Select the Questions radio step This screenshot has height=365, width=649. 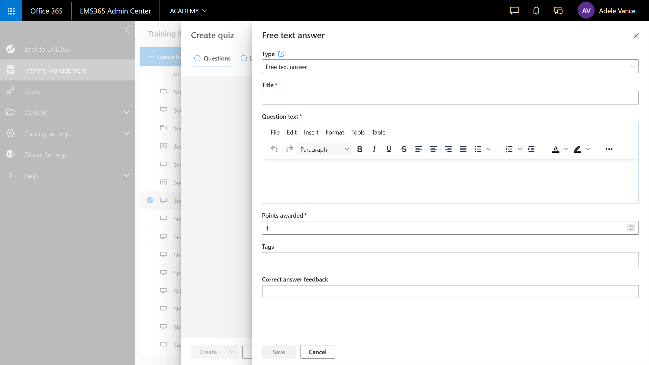coord(197,58)
